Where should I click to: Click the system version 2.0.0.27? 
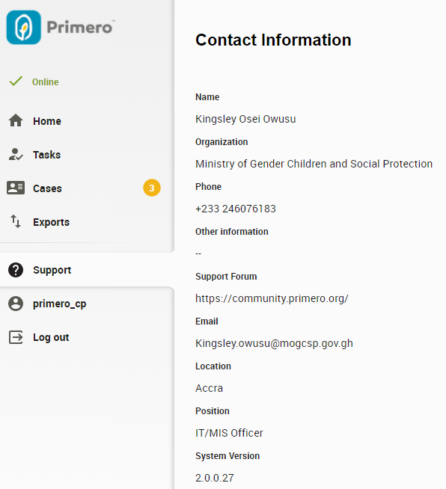[215, 478]
